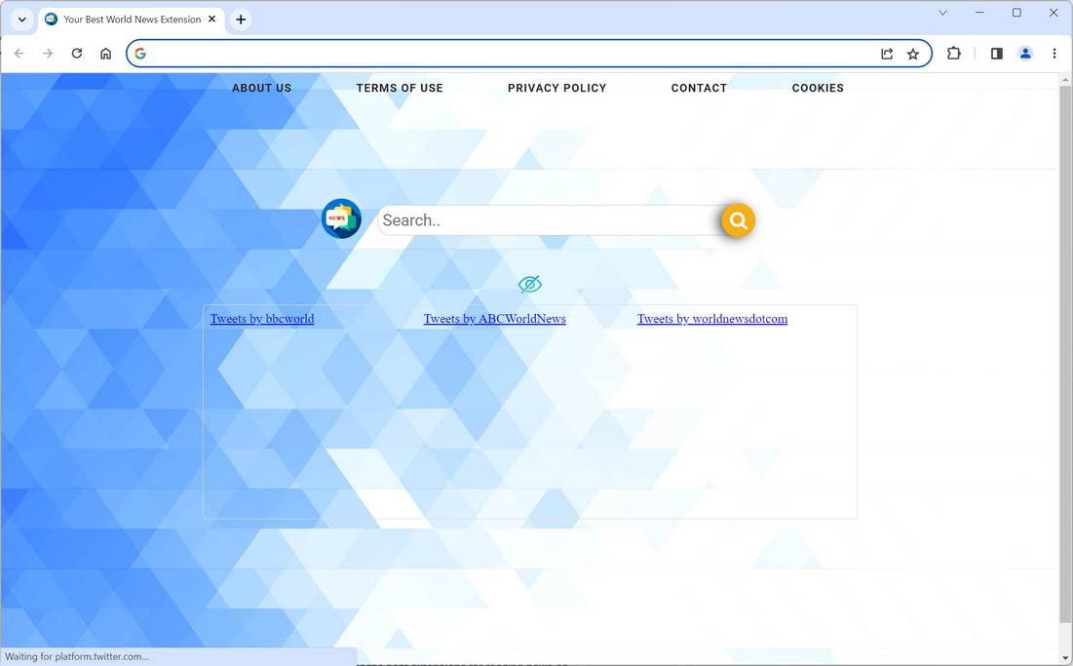Screen dimensions: 1073x666
Task: Open the CONTACT page
Action: click(699, 88)
